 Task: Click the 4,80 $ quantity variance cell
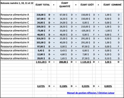coord(64,54)
